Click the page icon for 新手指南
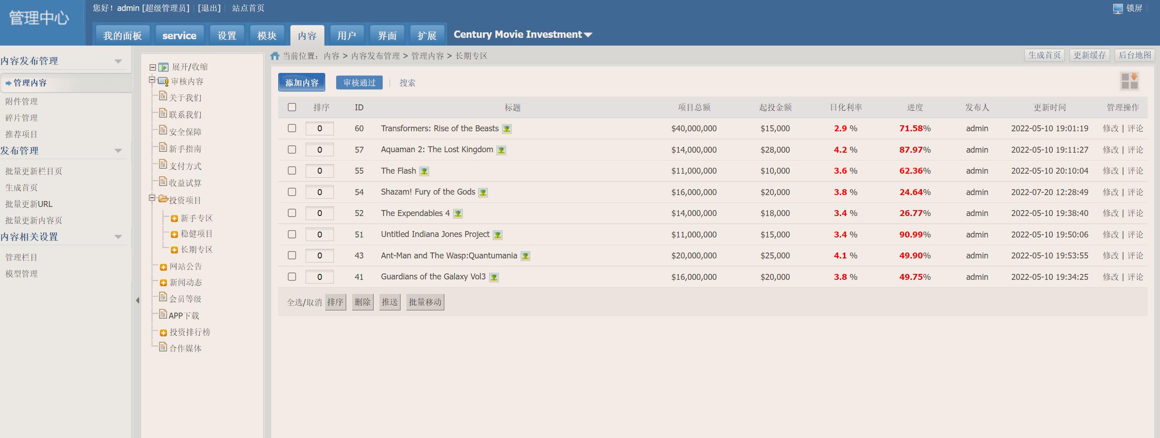 click(163, 147)
